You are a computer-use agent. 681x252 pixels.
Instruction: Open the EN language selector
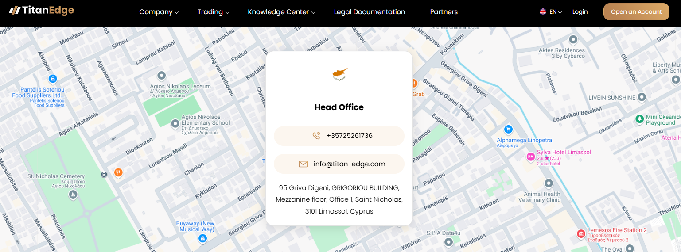555,12
